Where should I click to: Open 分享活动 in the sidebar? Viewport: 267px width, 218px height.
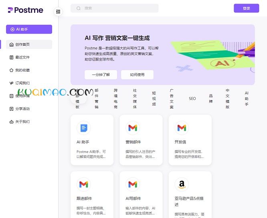[29, 109]
